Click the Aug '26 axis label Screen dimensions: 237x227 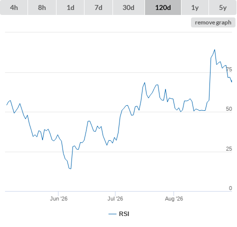click(174, 199)
